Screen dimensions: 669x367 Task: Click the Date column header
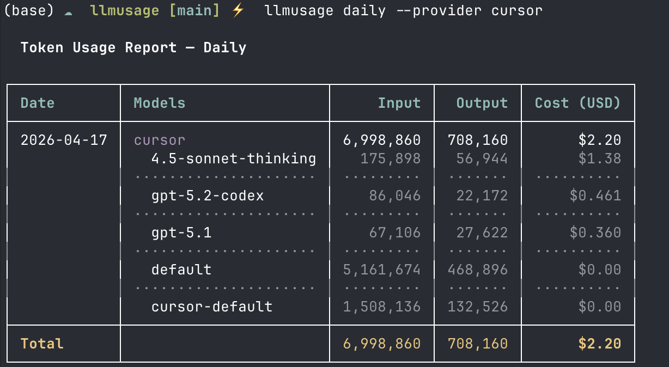[x=37, y=103]
